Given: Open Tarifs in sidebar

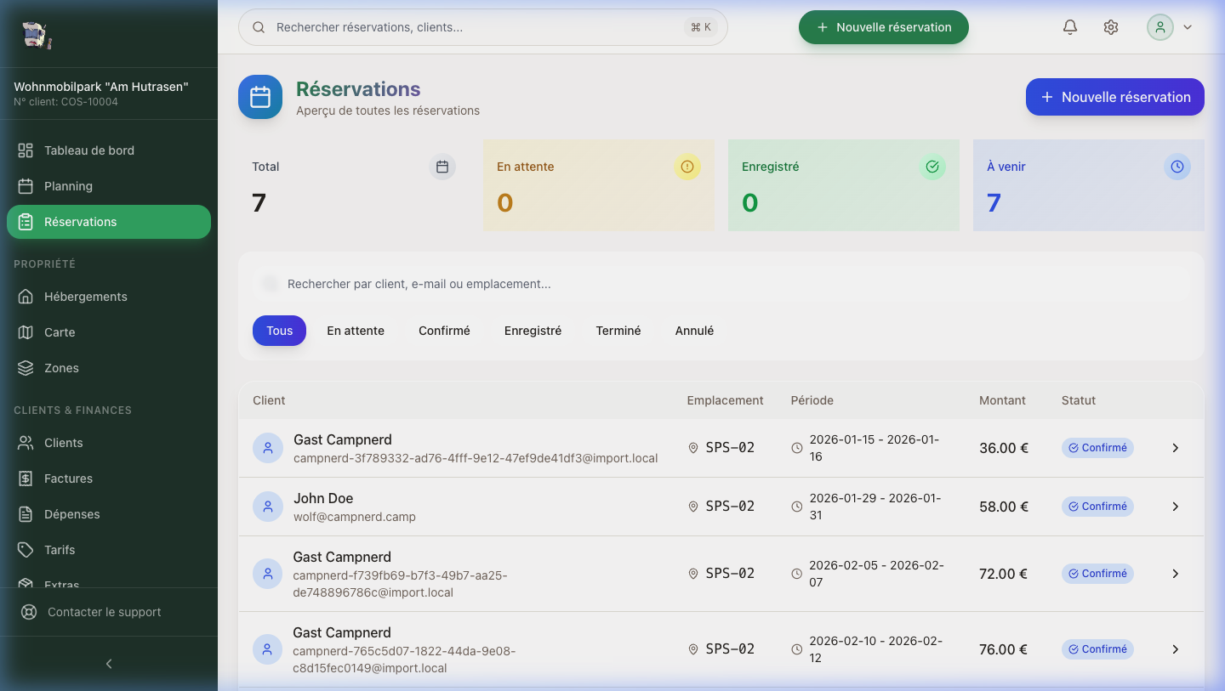Looking at the screenshot, I should 109,550.
